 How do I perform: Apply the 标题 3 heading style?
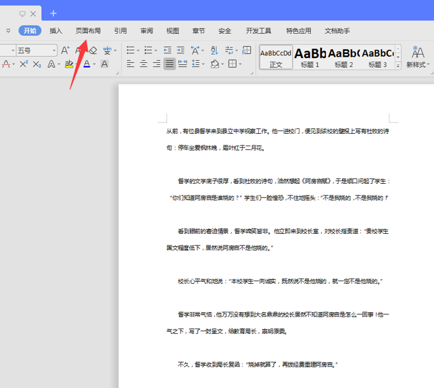pyautogui.click(x=377, y=57)
